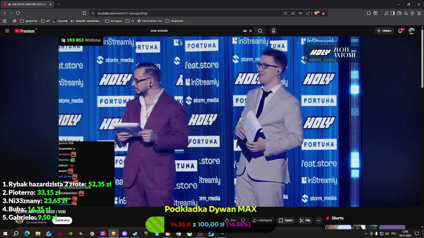
Task: Switch input language POL in tray
Action: [394, 234]
